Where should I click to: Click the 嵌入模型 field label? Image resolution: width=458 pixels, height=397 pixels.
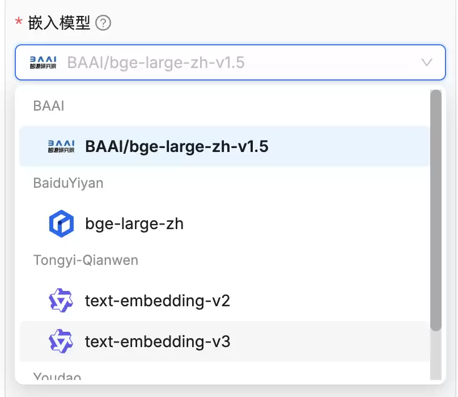[59, 23]
